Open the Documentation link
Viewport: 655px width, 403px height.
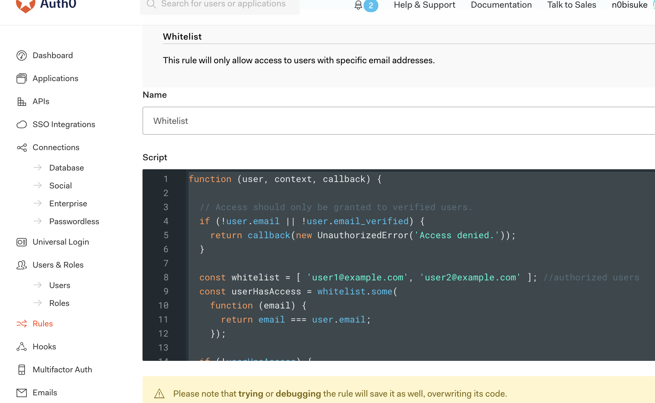pos(501,5)
